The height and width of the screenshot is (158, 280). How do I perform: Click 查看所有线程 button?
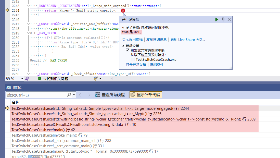110,95
